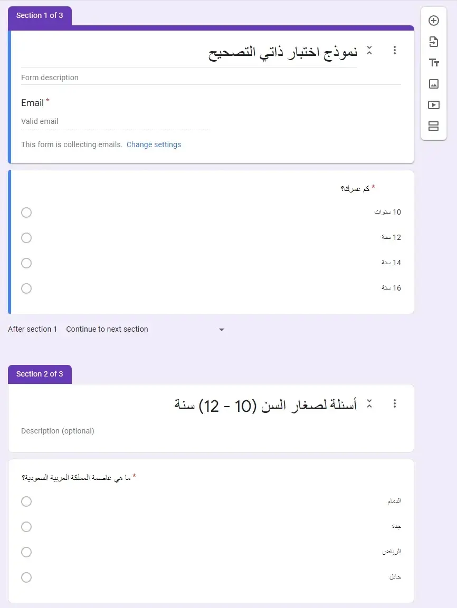Click the Section 2 of 3 tab
Screen dimensions: 457x608
tap(40, 374)
